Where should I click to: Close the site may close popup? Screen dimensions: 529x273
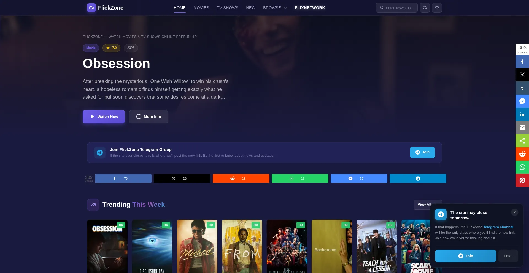pyautogui.click(x=515, y=212)
